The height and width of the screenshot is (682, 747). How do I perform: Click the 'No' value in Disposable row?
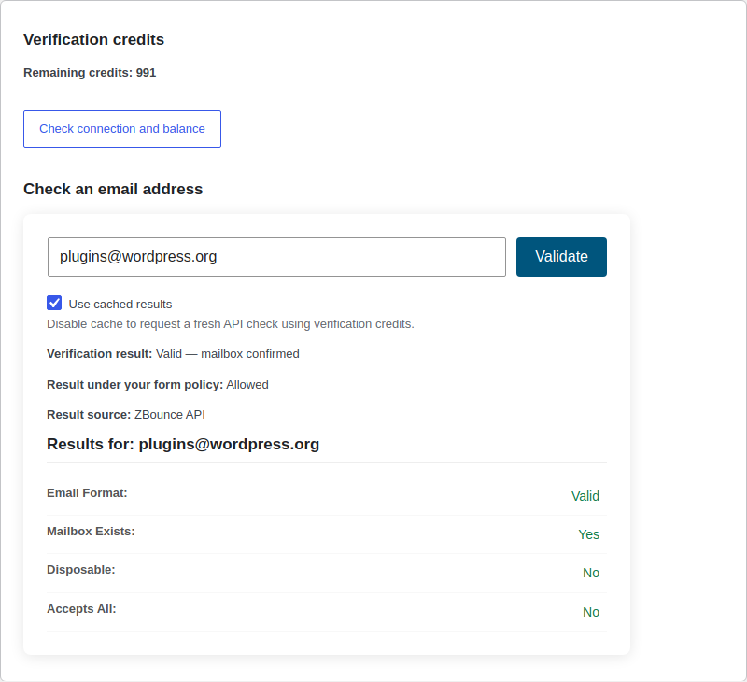click(591, 573)
